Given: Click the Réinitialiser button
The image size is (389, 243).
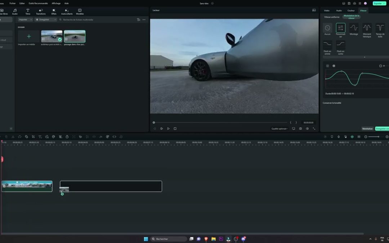Looking at the screenshot, I should point(367,129).
